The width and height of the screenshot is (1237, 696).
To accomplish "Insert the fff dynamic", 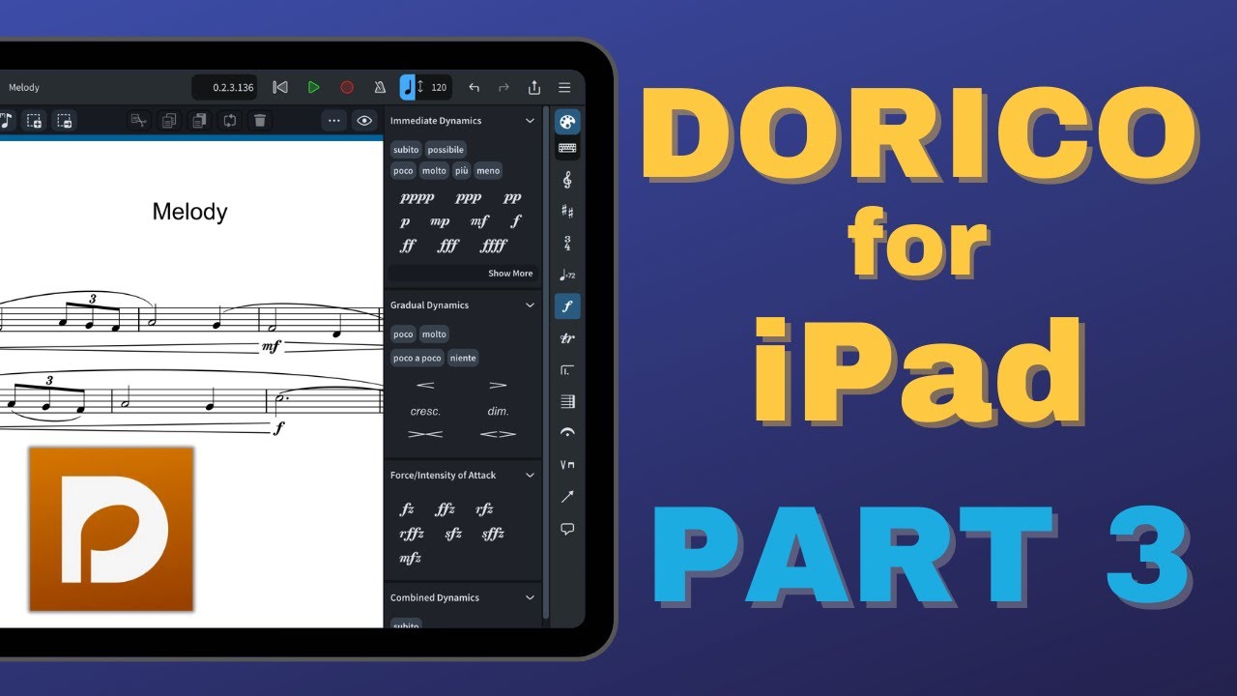I will pos(447,246).
